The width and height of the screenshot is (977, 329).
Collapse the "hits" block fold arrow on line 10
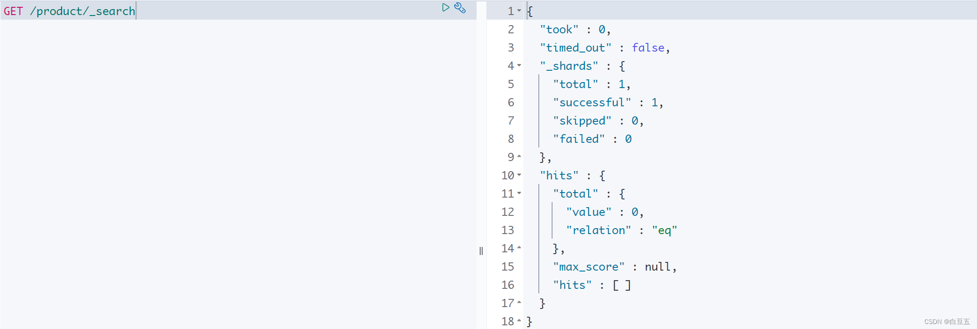coord(519,175)
